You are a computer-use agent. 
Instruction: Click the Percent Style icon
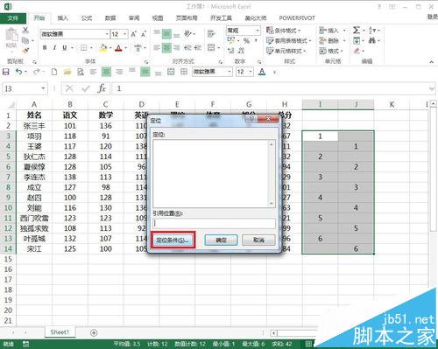pyautogui.click(x=246, y=41)
